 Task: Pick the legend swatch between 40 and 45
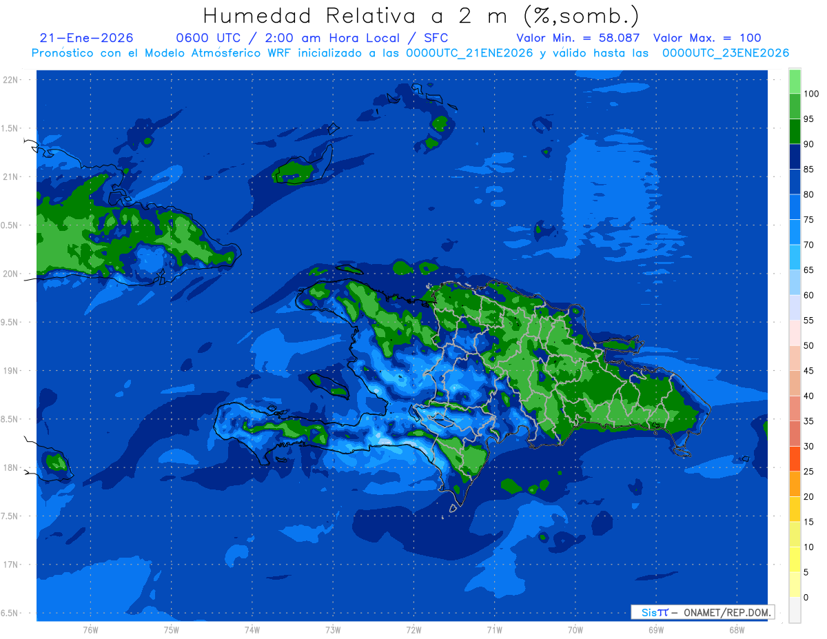pyautogui.click(x=795, y=383)
